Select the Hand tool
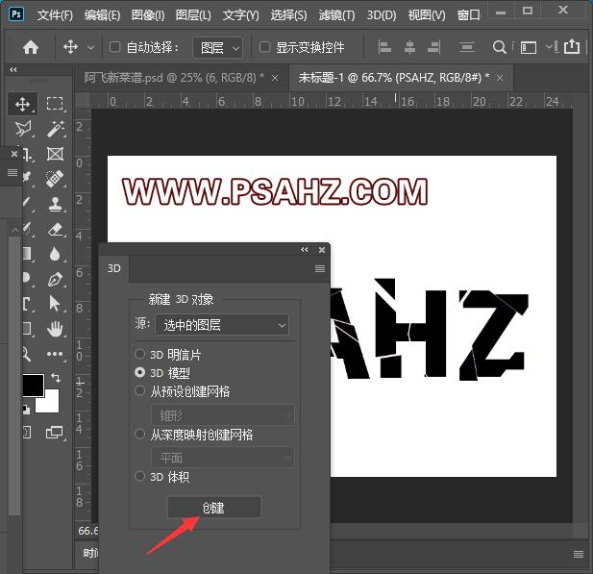 (55, 329)
